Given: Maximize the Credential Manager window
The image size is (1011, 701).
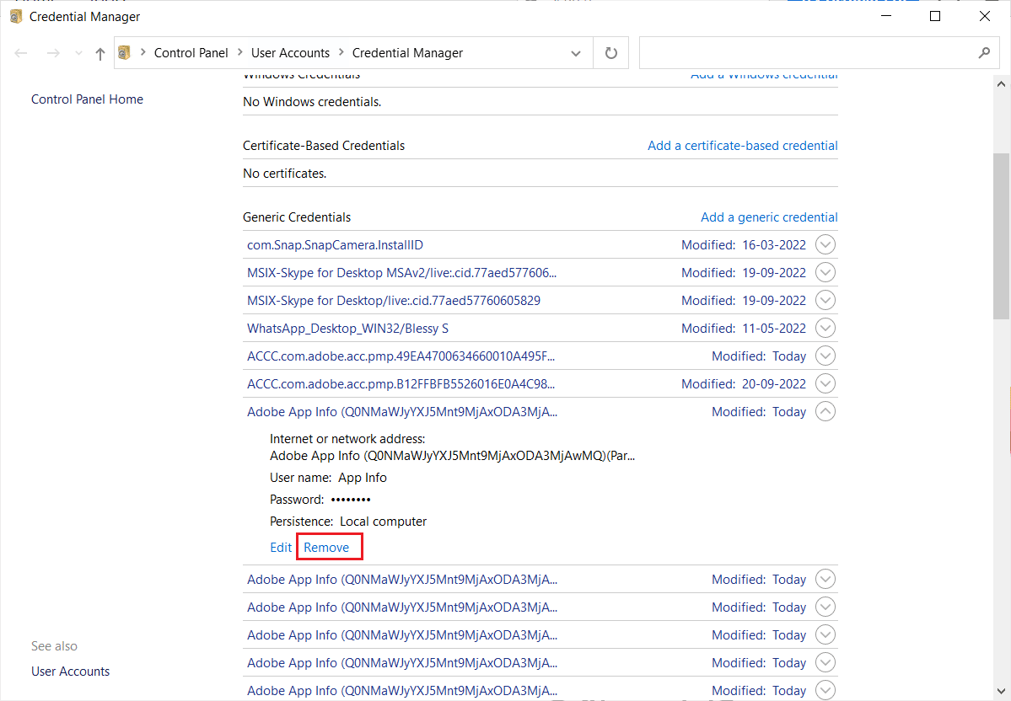Looking at the screenshot, I should (x=935, y=17).
